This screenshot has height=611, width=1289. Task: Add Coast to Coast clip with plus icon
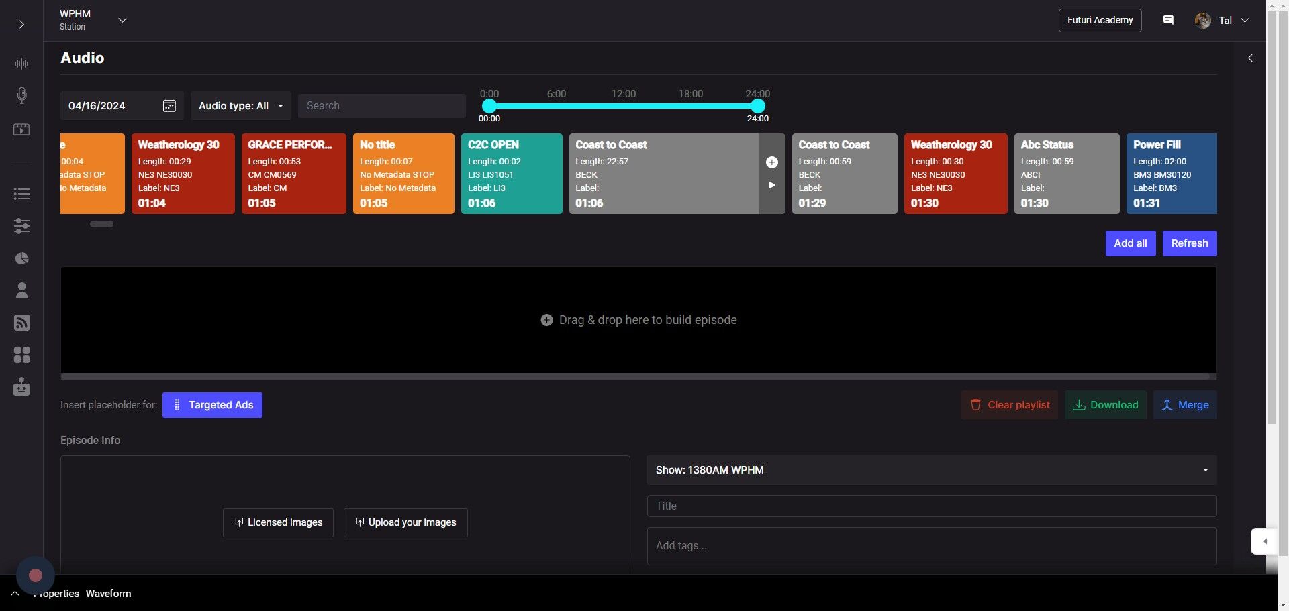(x=771, y=162)
